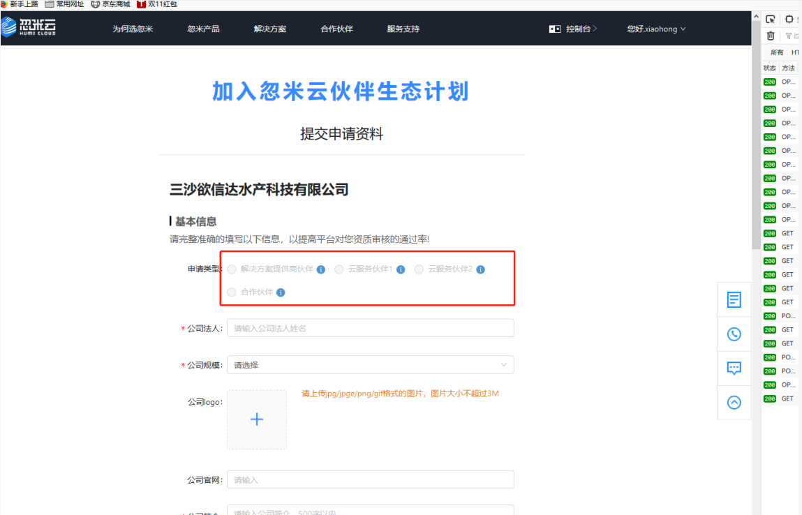
Task: Open the 公司规模 dropdown
Action: point(370,364)
